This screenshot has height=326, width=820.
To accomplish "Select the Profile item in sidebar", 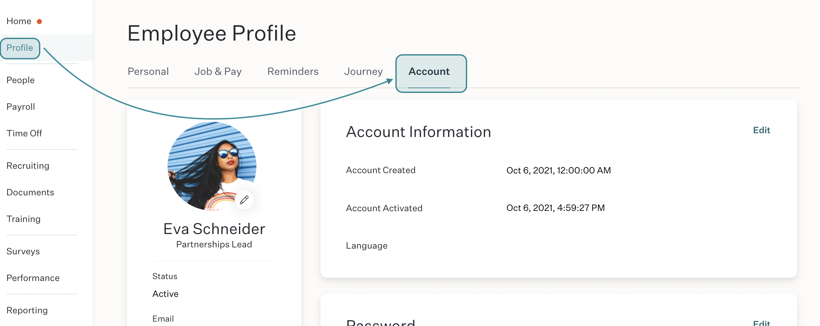I will [20, 48].
